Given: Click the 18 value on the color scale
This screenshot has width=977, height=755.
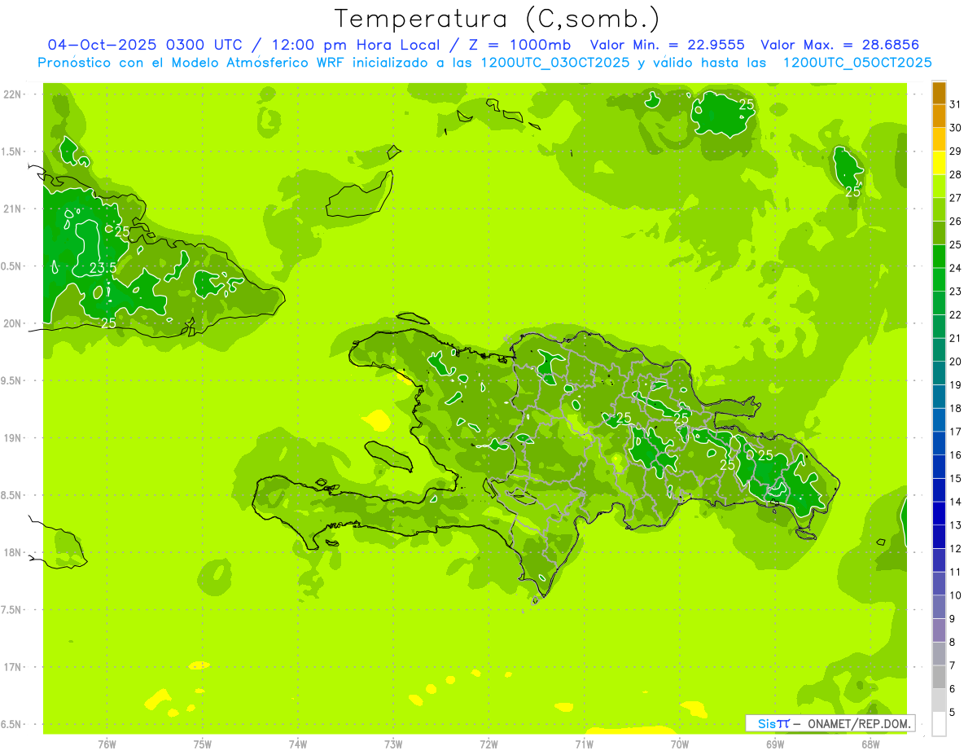Looking at the screenshot, I should 955,408.
